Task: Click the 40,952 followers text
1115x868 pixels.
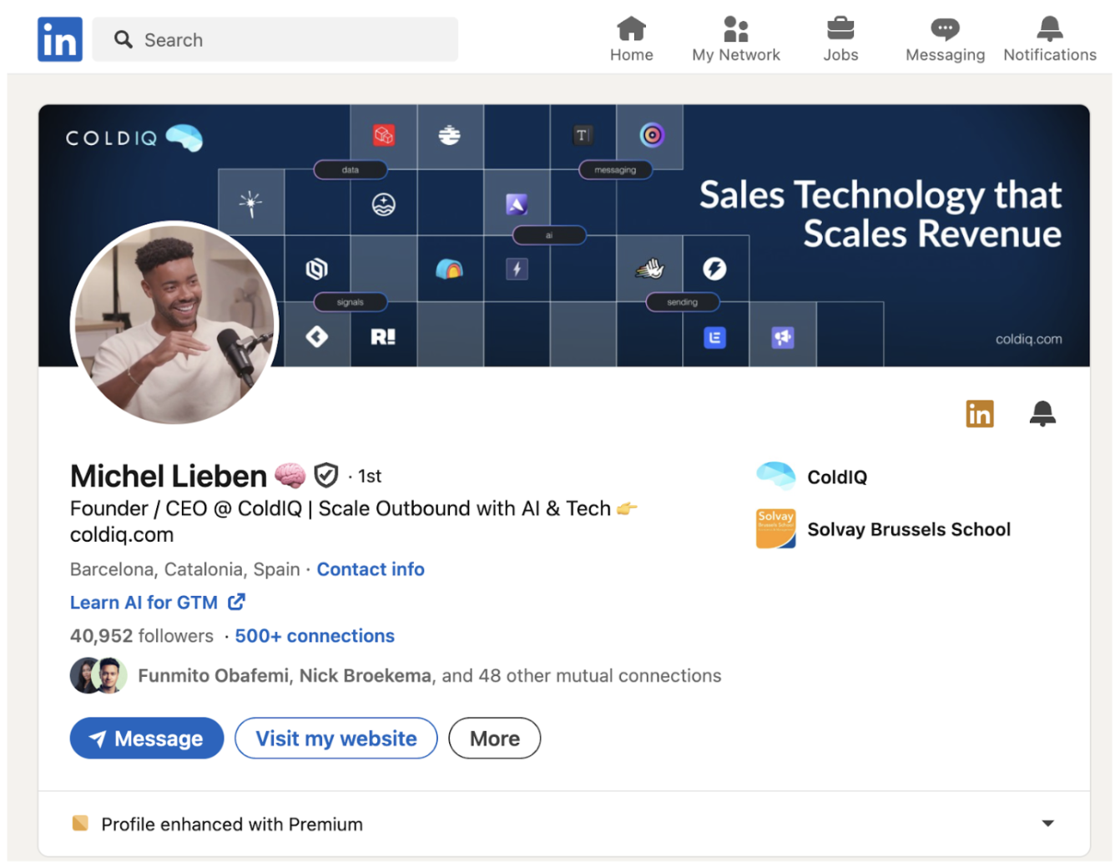Action: tap(142, 636)
